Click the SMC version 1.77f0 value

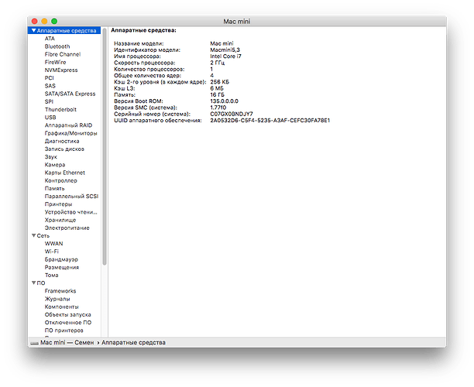218,108
